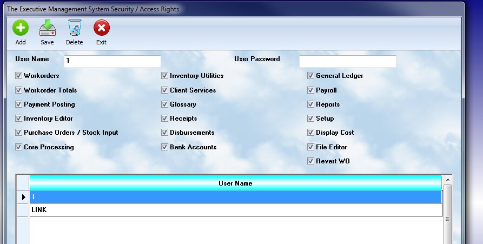
Task: Toggle the Core Processing checkbox
Action: click(19, 147)
